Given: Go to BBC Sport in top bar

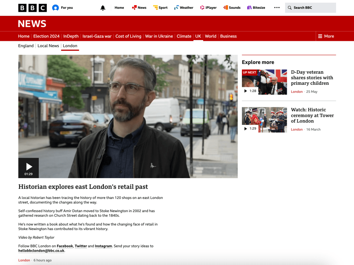Looking at the screenshot, I should click(x=160, y=8).
